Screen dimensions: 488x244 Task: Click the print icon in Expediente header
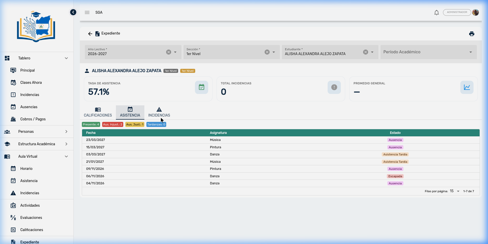(x=471, y=34)
